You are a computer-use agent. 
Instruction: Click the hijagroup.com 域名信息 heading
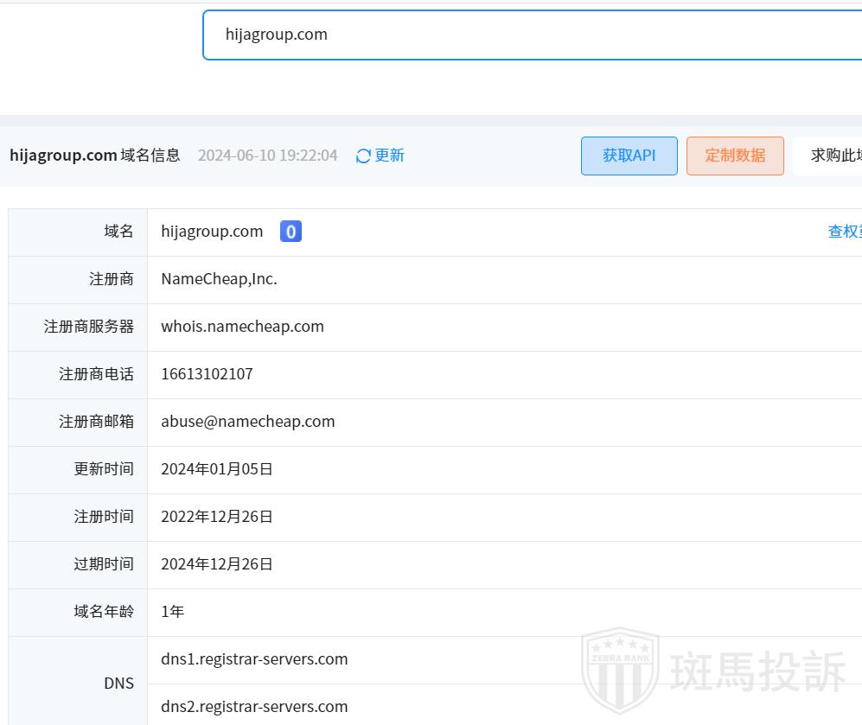click(x=95, y=156)
